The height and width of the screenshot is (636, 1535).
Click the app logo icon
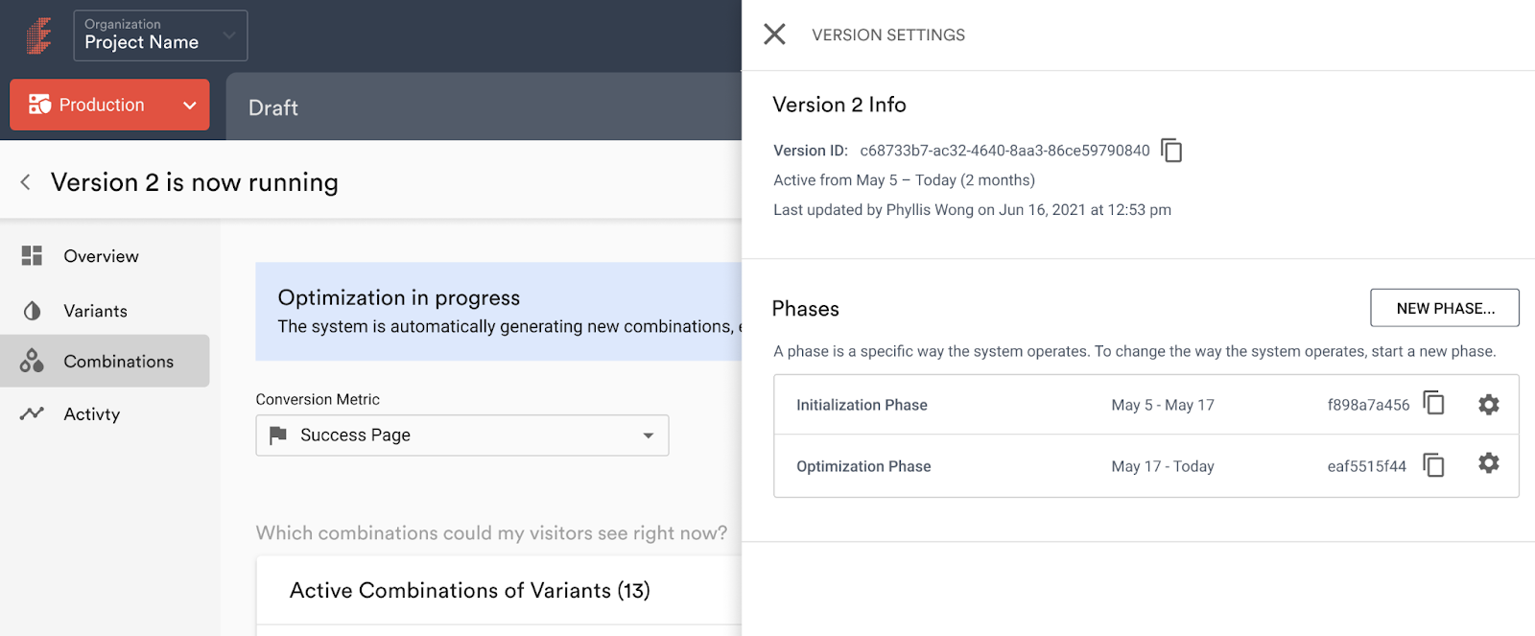click(x=38, y=35)
